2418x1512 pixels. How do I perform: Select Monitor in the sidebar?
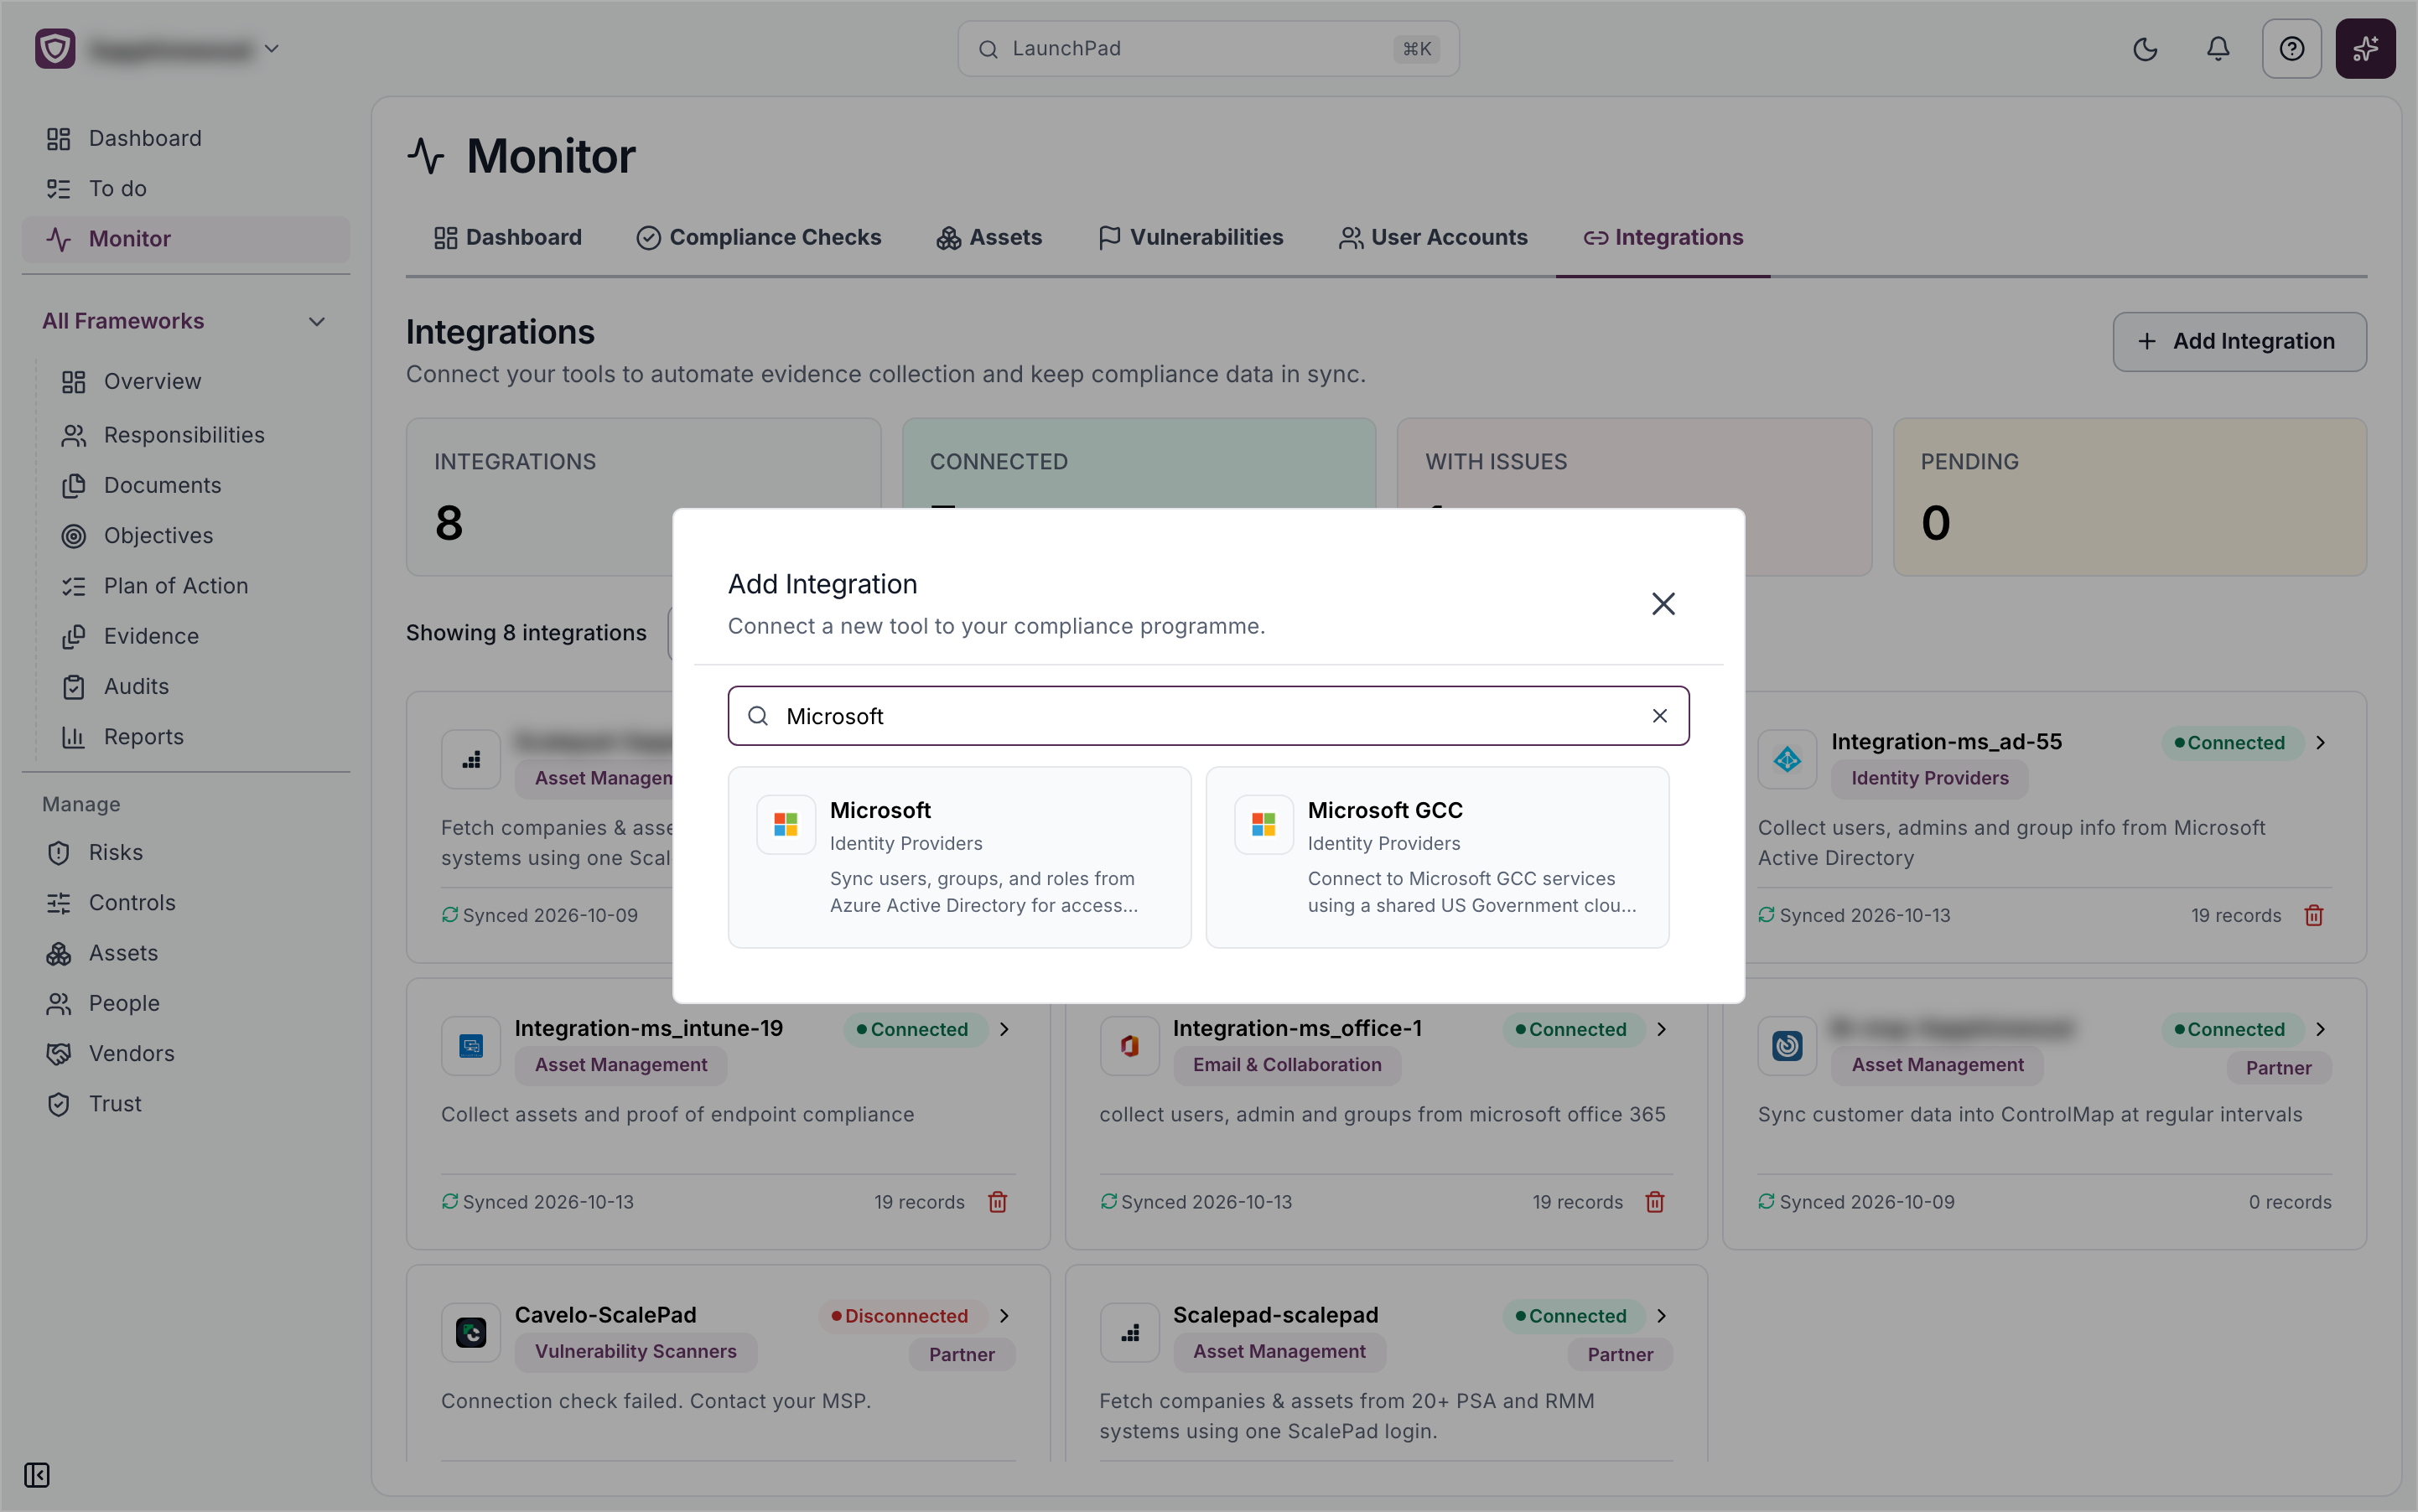pyautogui.click(x=186, y=239)
